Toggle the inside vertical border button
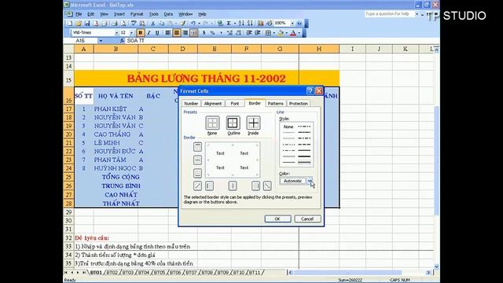This screenshot has height=283, width=503. [x=233, y=186]
